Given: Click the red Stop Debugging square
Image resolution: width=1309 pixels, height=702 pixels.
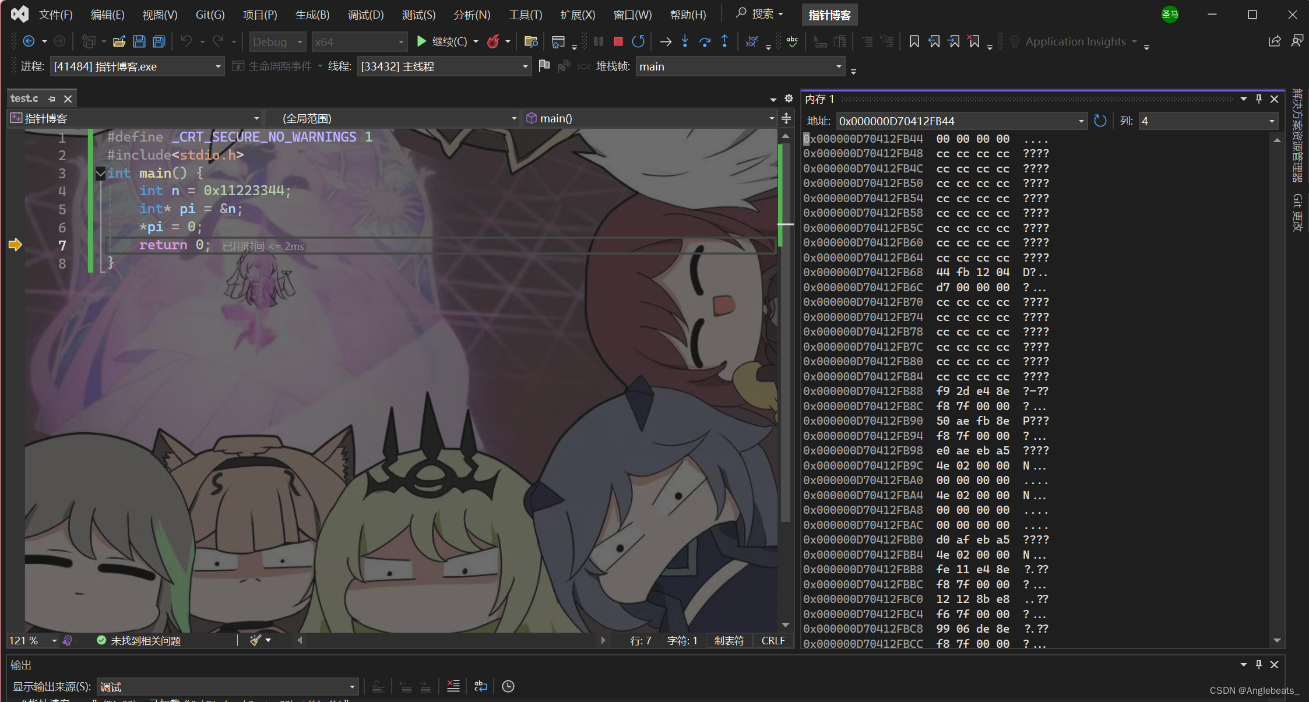Looking at the screenshot, I should 618,41.
